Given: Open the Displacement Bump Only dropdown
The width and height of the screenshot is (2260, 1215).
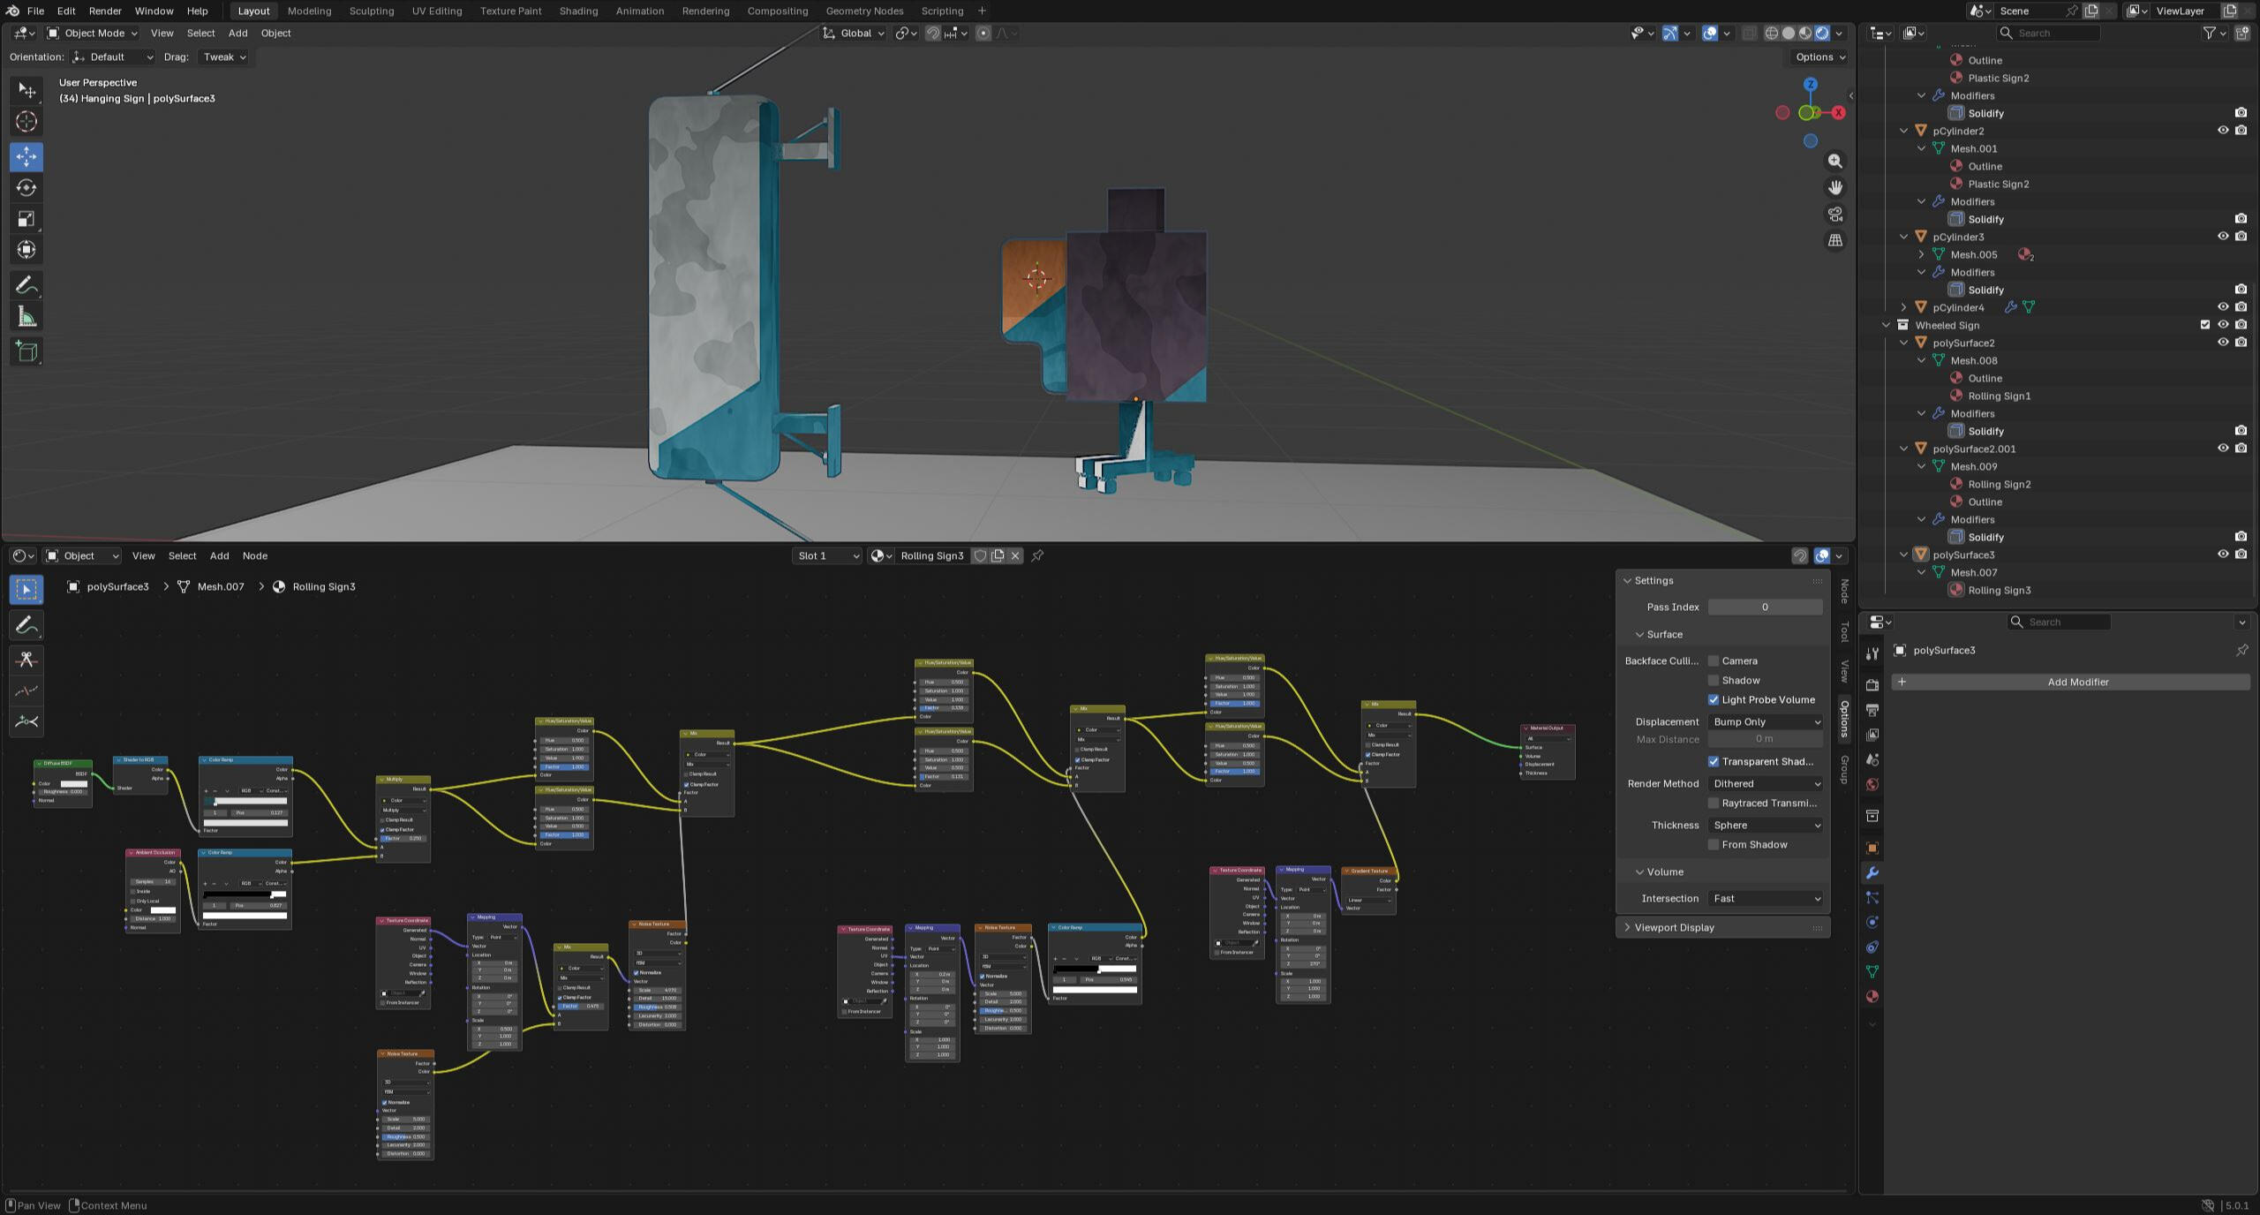Looking at the screenshot, I should pyautogui.click(x=1766, y=721).
